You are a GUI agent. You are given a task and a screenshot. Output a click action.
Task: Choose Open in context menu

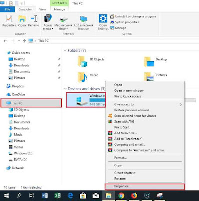pos(145,85)
